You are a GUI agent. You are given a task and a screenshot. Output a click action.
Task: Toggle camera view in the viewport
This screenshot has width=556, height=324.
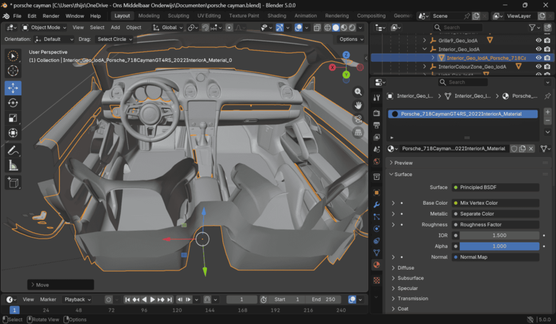pos(358,119)
